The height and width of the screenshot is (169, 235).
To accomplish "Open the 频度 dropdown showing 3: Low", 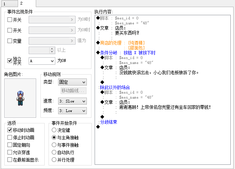I will [72, 111].
